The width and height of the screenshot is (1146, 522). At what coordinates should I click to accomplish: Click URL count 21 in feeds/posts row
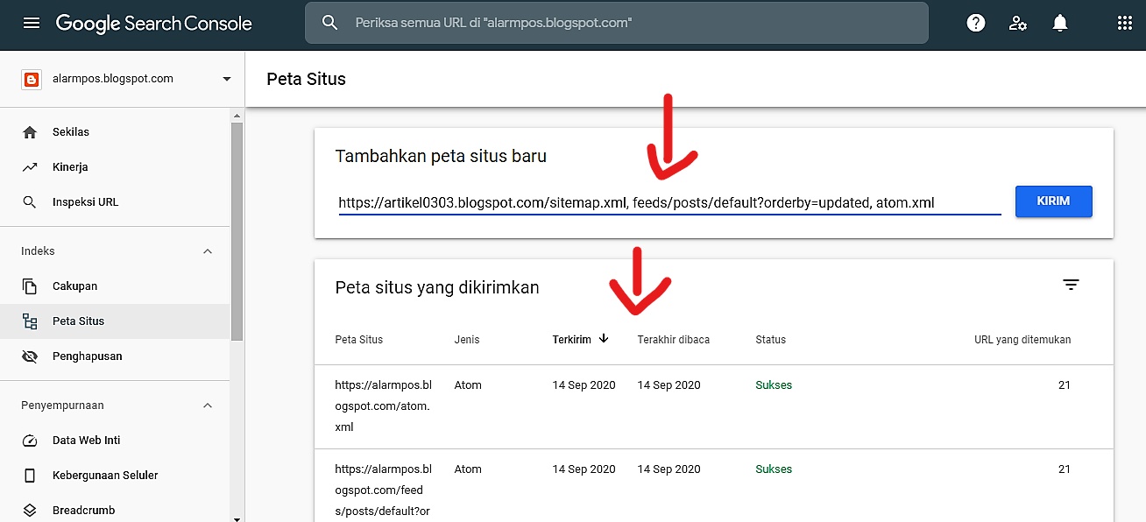click(x=1065, y=469)
